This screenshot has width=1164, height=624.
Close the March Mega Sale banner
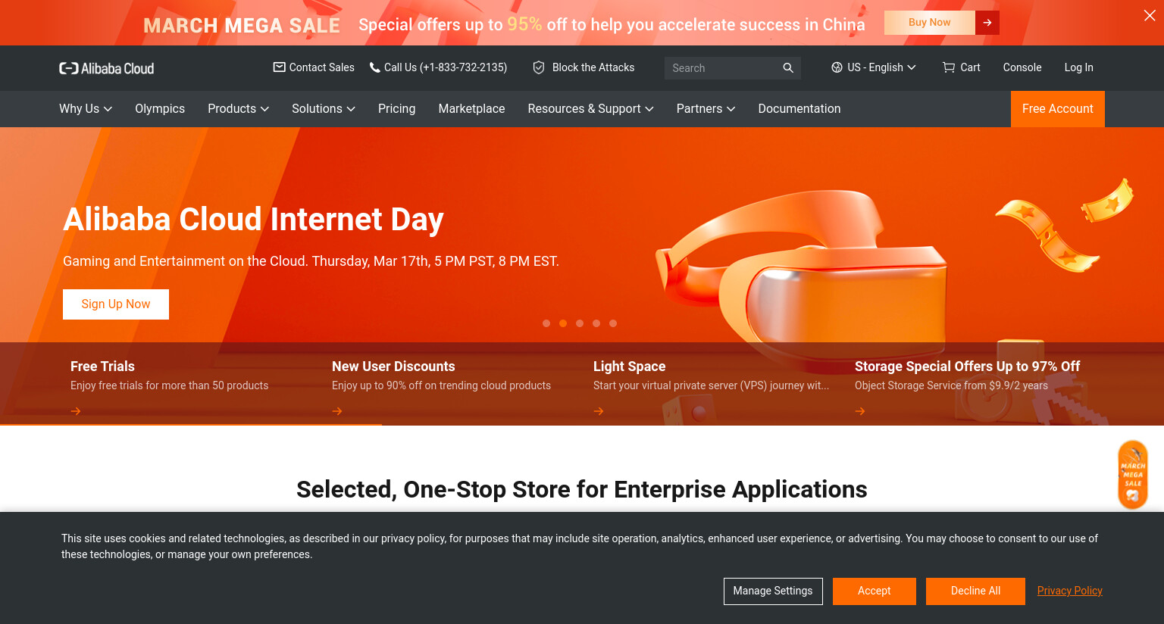pos(1150,15)
